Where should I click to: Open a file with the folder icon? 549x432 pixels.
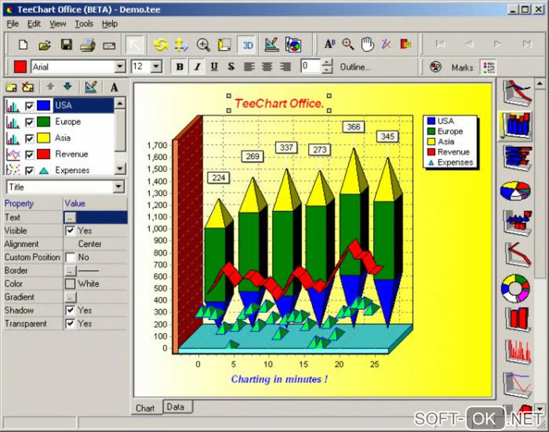pos(45,45)
